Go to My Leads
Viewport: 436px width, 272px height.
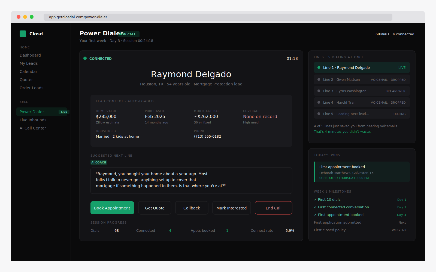[x=29, y=63]
